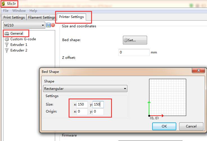The width and height of the screenshot is (207, 141).
Task: Click the funnel icon beside Extruder 2
Action: click(7, 50)
